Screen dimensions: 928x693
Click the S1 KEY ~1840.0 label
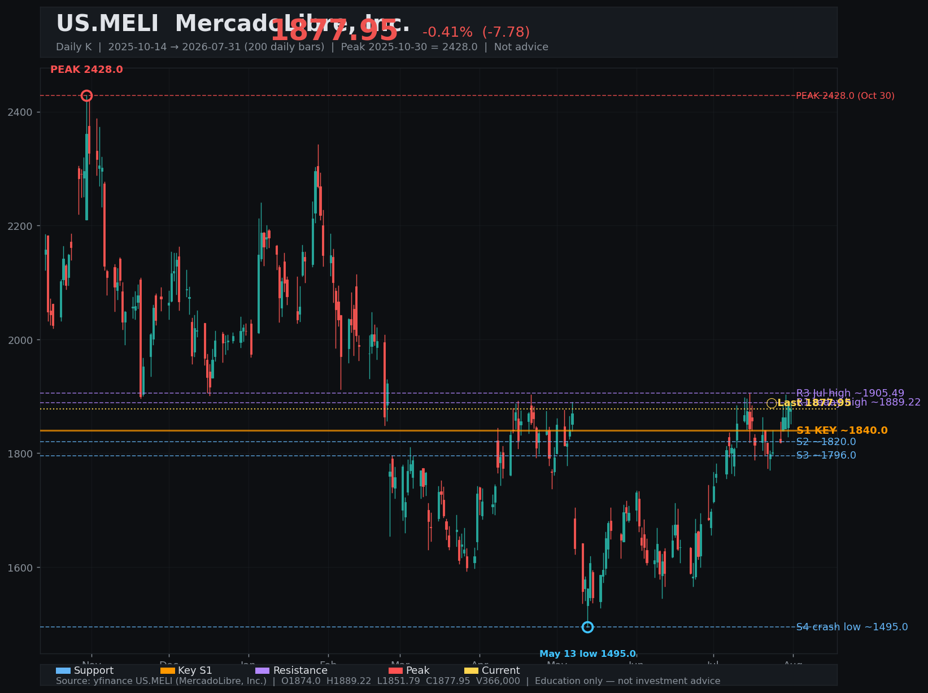[842, 430]
